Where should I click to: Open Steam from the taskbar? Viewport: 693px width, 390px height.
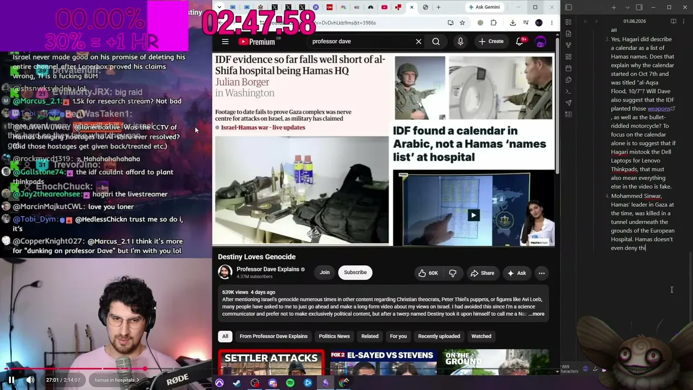(x=237, y=383)
